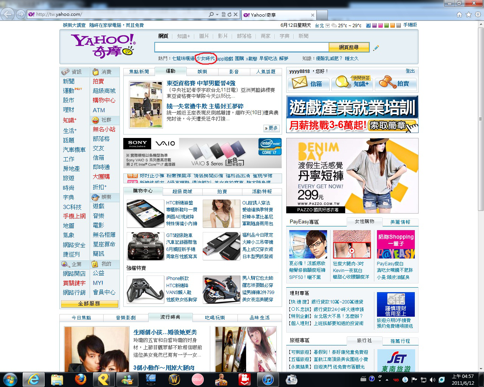Image resolution: width=484 pixels, height=387 pixels.
Task: Click the magnifier search icon in address bar
Action: tap(211, 14)
